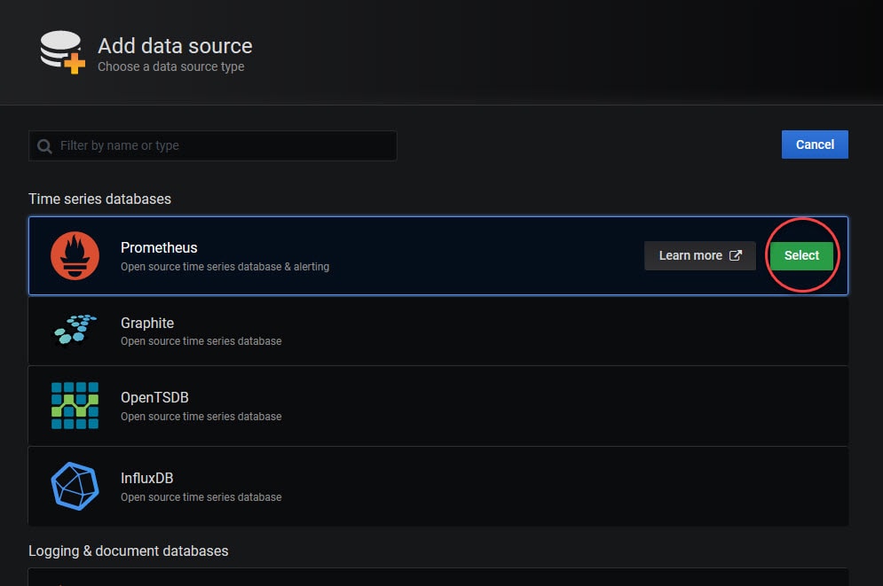
Task: Click the external link icon on Learn more
Action: (x=736, y=255)
